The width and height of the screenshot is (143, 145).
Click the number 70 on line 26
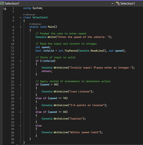point(65,98)
